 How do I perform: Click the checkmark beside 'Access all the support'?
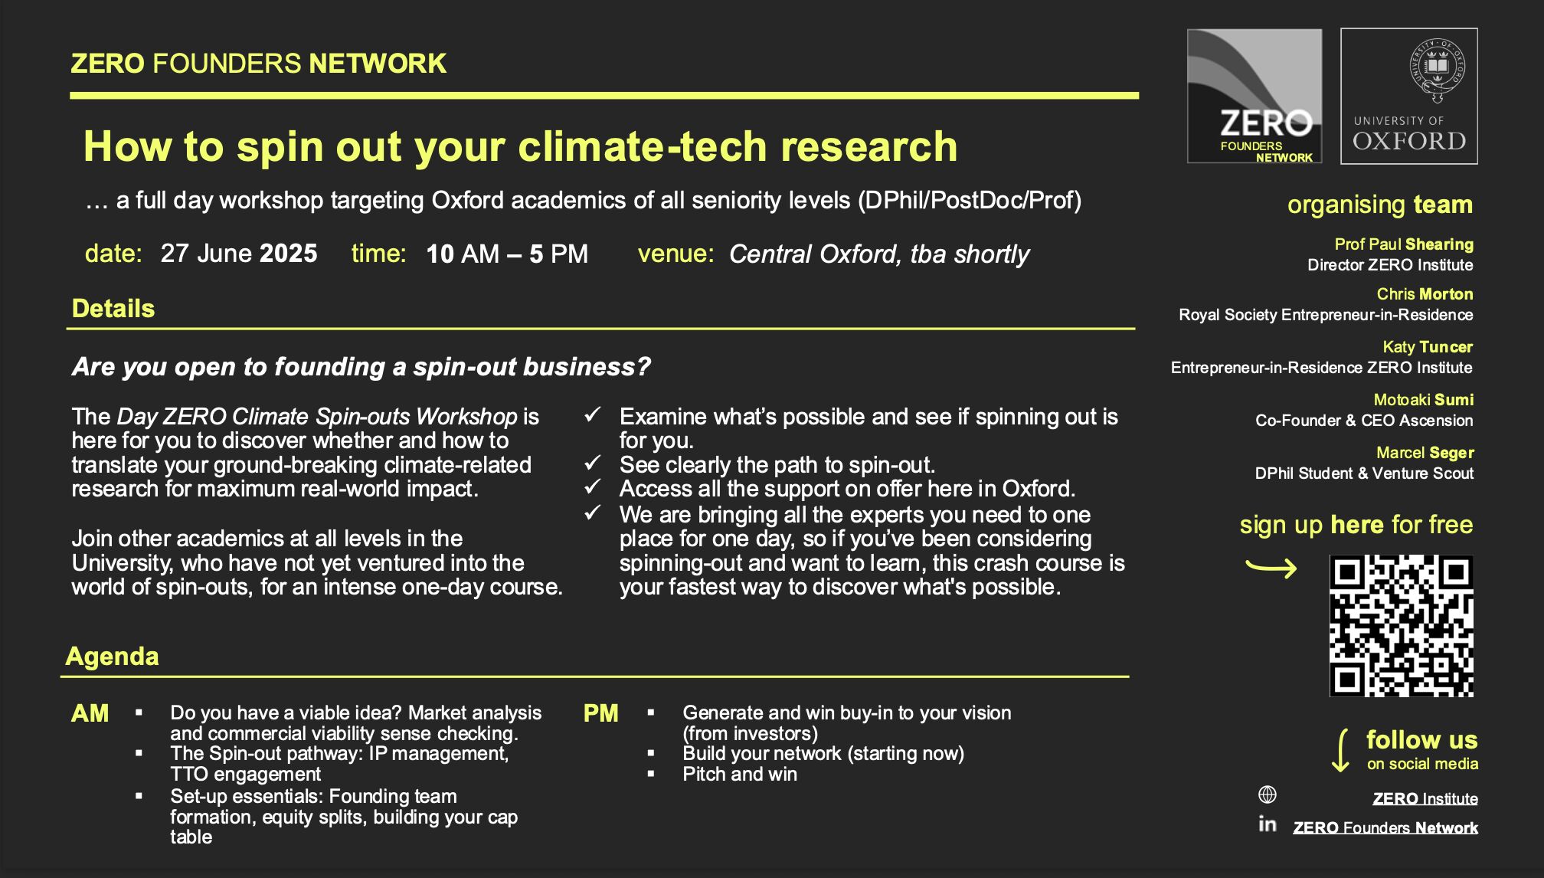pyautogui.click(x=592, y=487)
